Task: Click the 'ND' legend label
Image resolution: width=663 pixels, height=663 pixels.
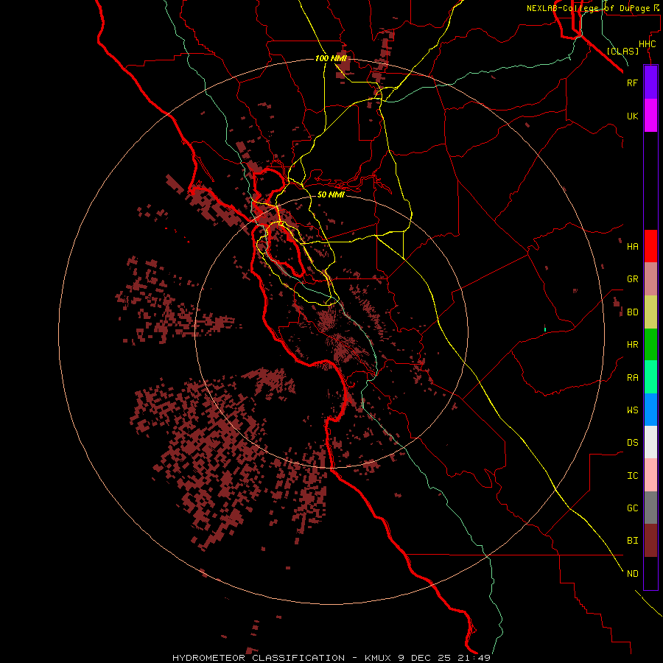Action: pos(632,574)
